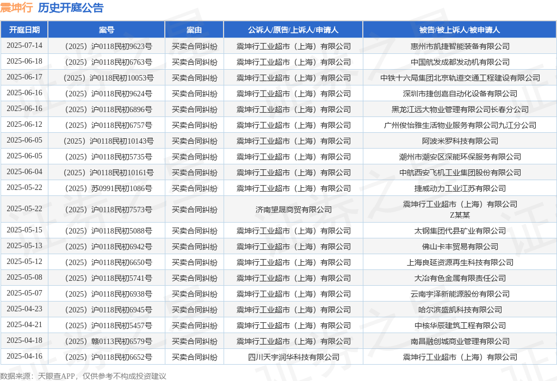Click the 历史开庭公告 heading text
The height and width of the screenshot is (381, 557).
pyautogui.click(x=71, y=8)
